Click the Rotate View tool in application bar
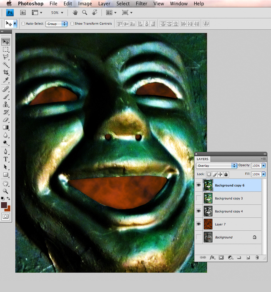 (x=95, y=13)
